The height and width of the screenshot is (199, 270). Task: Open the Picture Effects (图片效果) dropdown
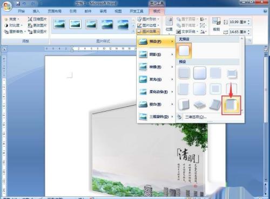(148, 32)
